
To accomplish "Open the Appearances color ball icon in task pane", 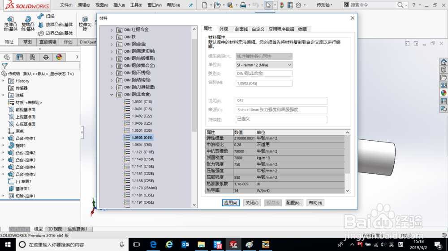I will tap(444, 93).
